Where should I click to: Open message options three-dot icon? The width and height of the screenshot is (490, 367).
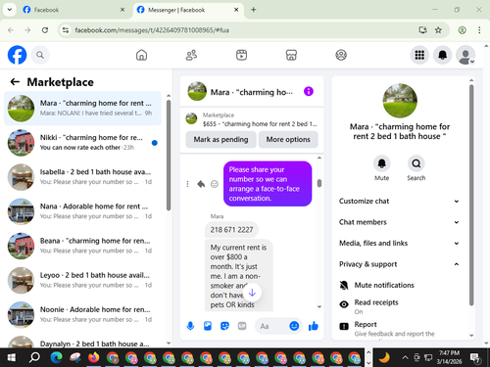tap(187, 184)
